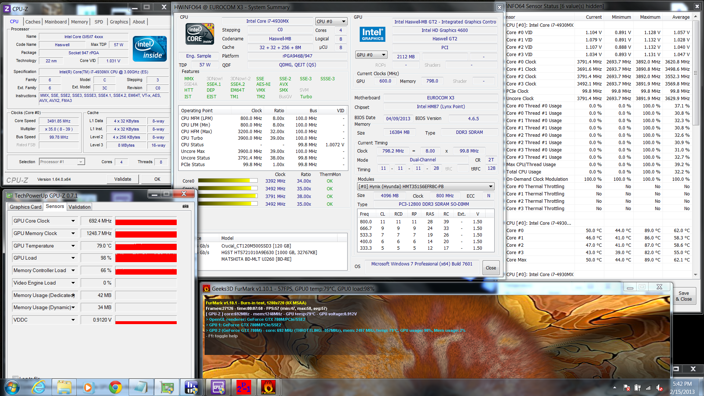The height and width of the screenshot is (396, 704).
Task: Expand the Hynix memory module dropdown
Action: click(426, 186)
